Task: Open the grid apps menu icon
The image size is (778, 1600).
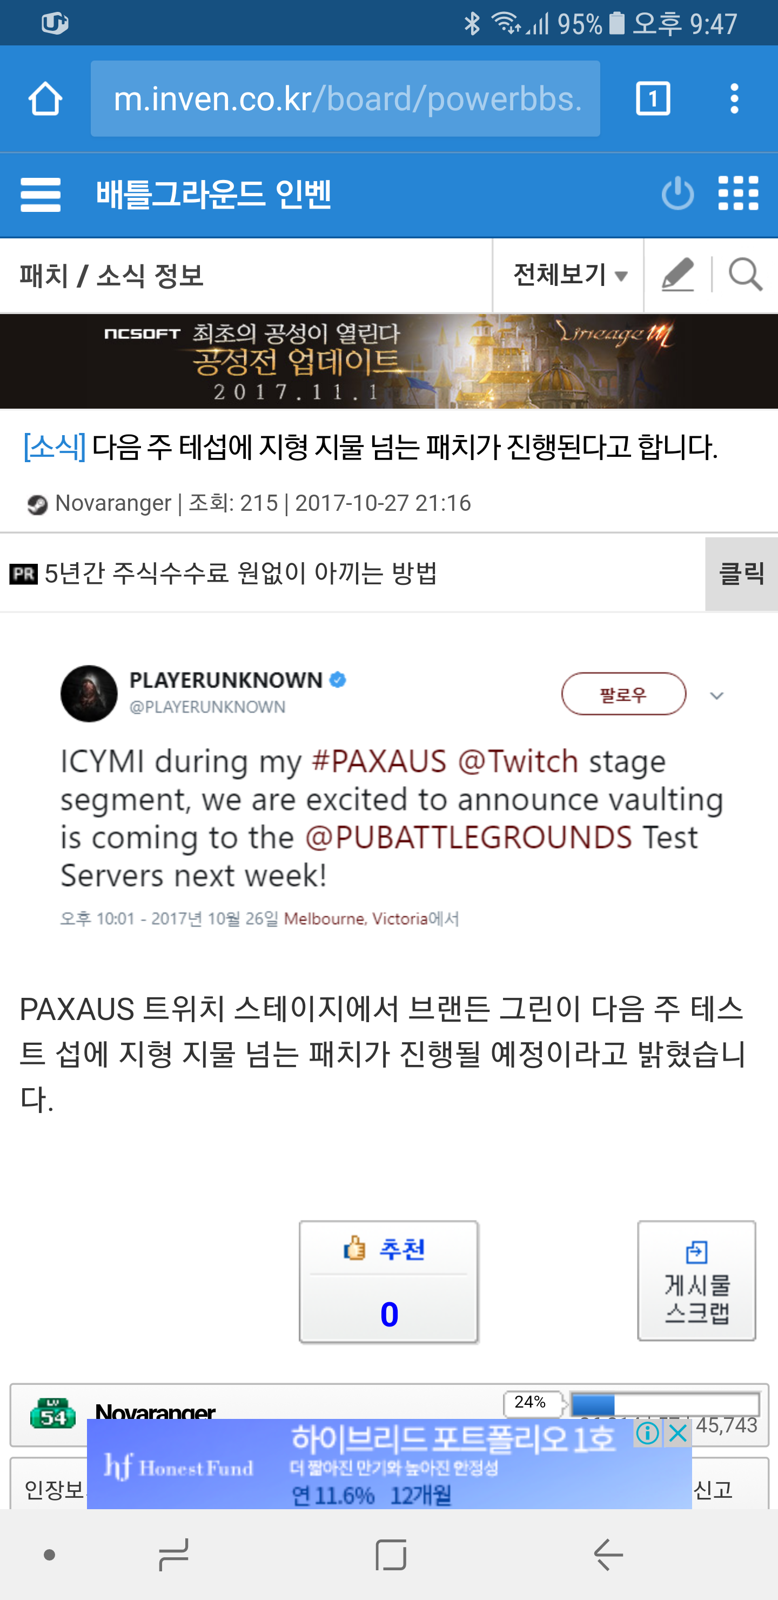Action: [x=738, y=193]
